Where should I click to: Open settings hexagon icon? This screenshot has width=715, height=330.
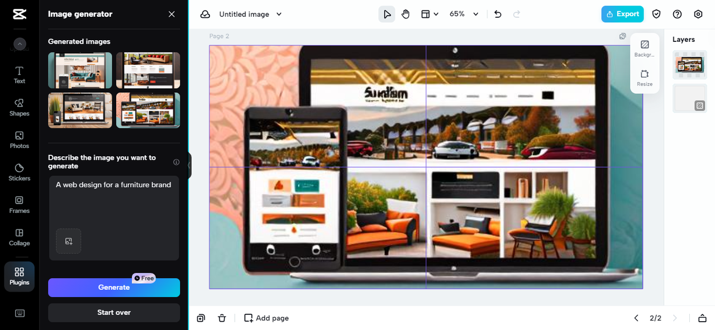coord(698,14)
